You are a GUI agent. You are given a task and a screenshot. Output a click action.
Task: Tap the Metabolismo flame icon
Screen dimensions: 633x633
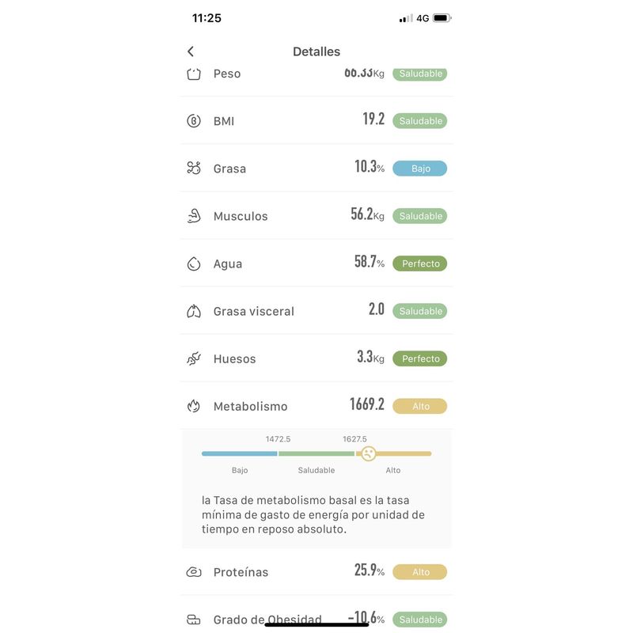coord(194,406)
